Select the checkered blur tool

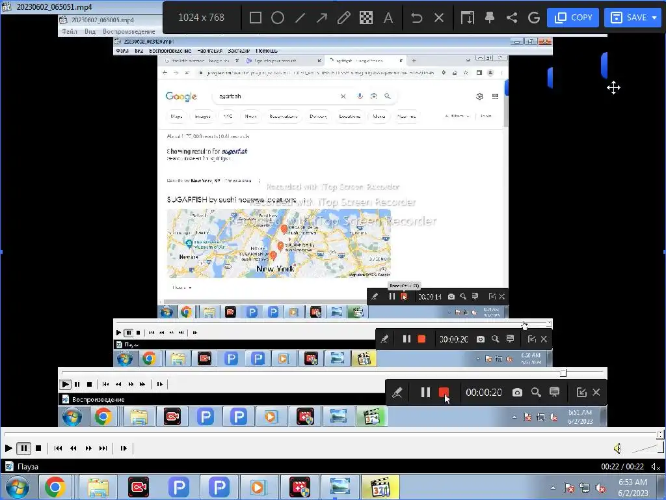click(x=366, y=18)
